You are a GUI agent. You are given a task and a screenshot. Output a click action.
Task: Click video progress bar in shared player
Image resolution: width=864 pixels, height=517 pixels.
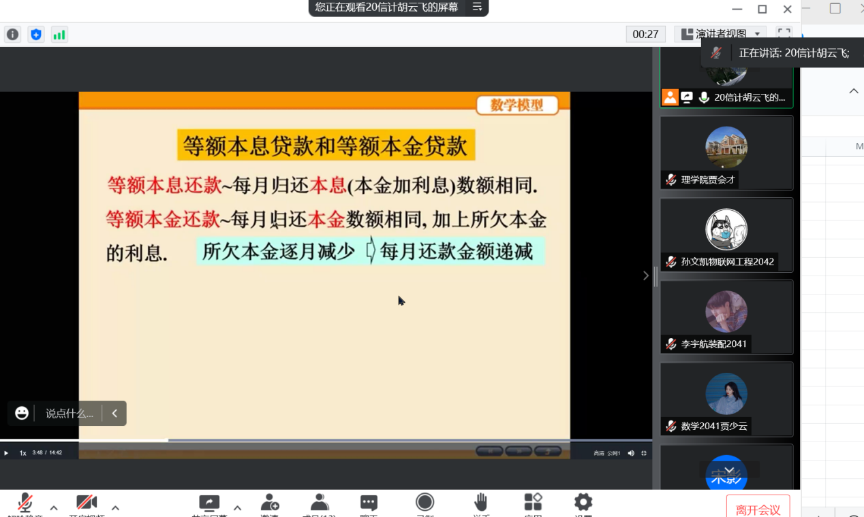click(324, 440)
